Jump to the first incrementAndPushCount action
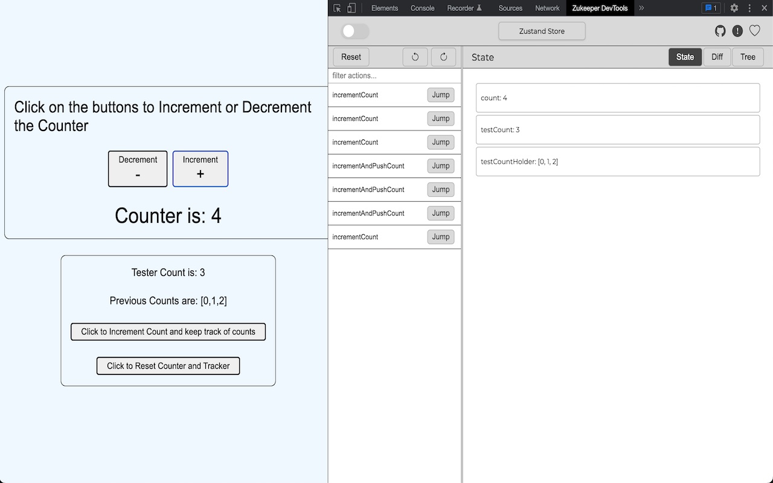 tap(440, 165)
